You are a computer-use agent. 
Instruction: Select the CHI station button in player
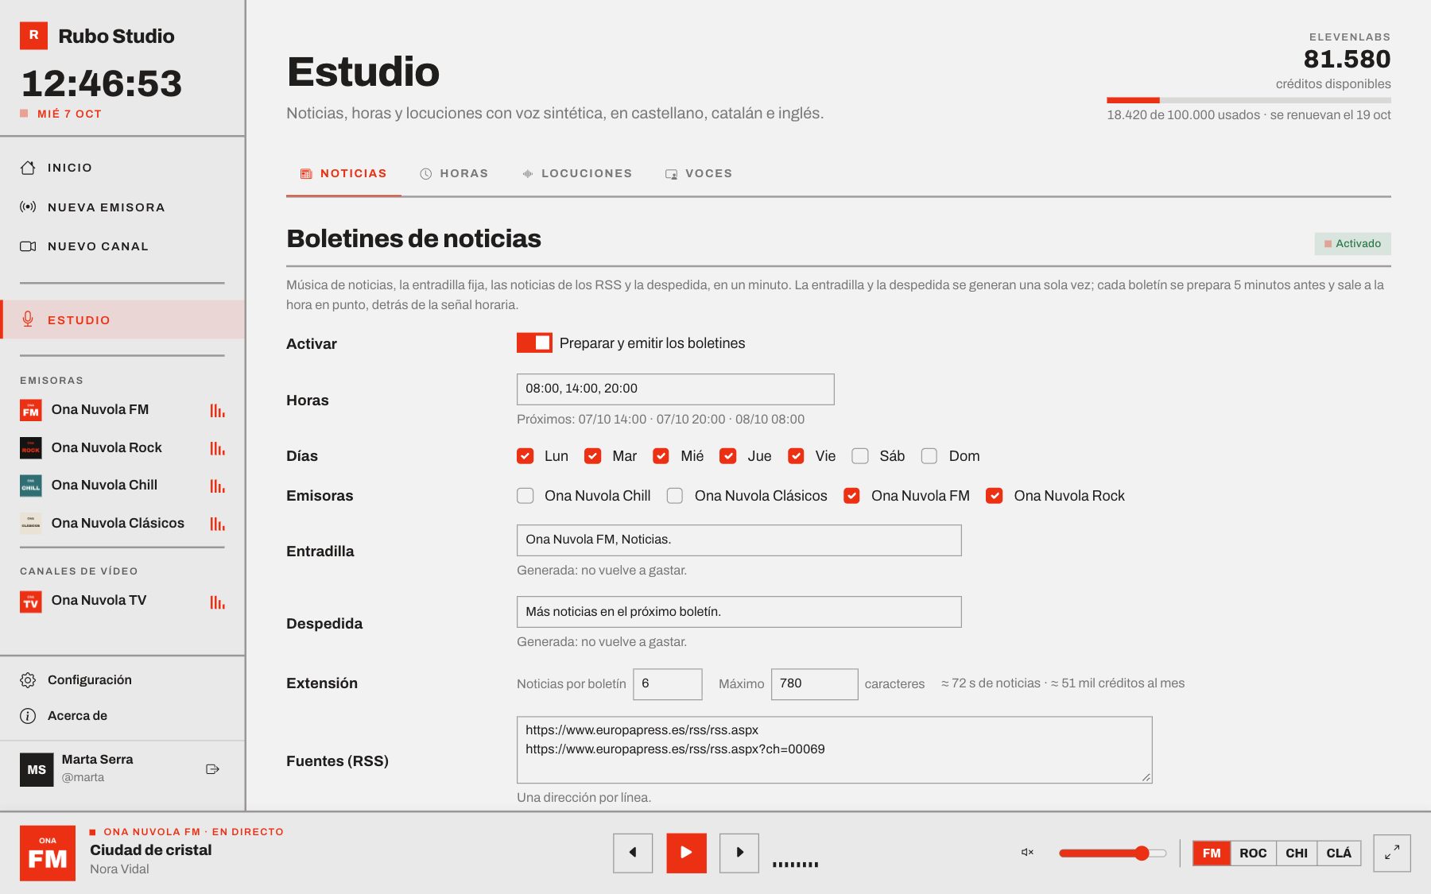pyautogui.click(x=1297, y=853)
